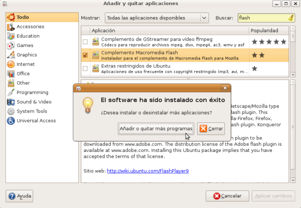The width and height of the screenshot is (301, 208).
Task: Select the Universal Access category icon
Action: pos(11,120)
